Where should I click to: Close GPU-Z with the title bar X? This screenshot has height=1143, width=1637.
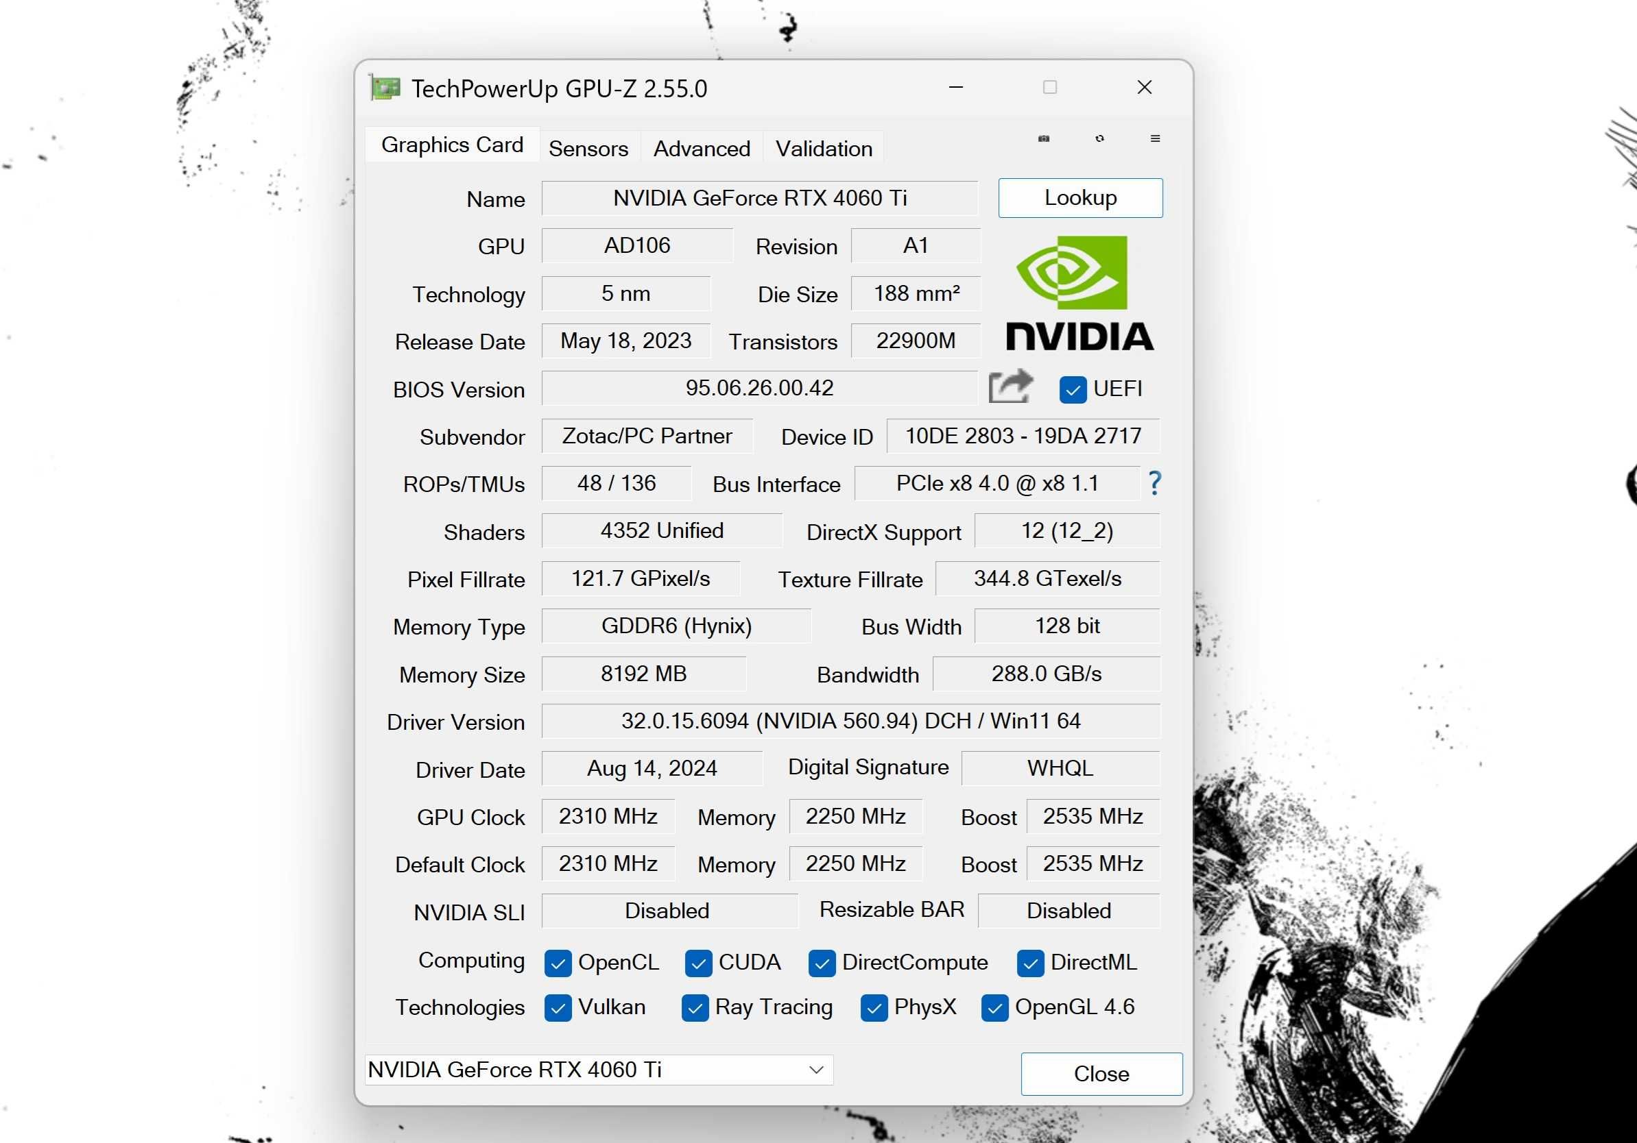1145,87
